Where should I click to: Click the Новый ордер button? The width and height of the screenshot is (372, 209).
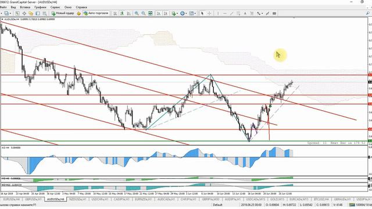pos(63,13)
